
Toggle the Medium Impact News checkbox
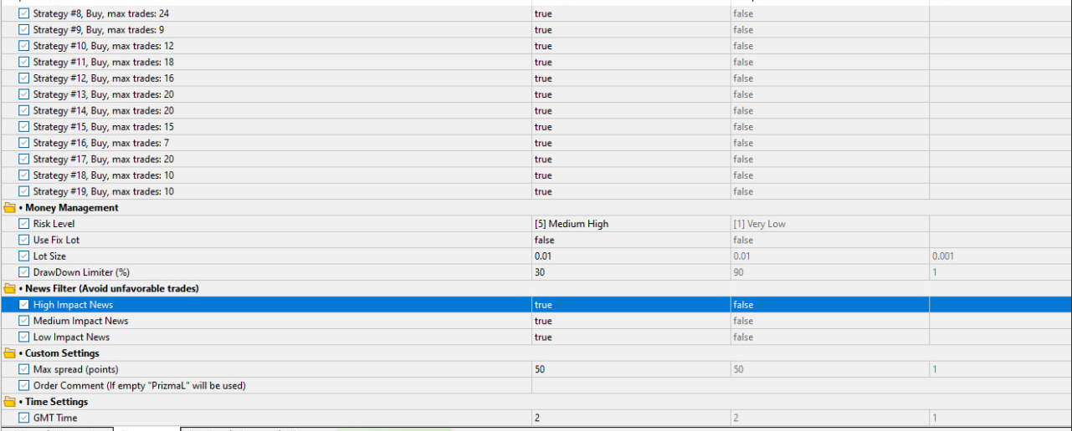point(23,321)
